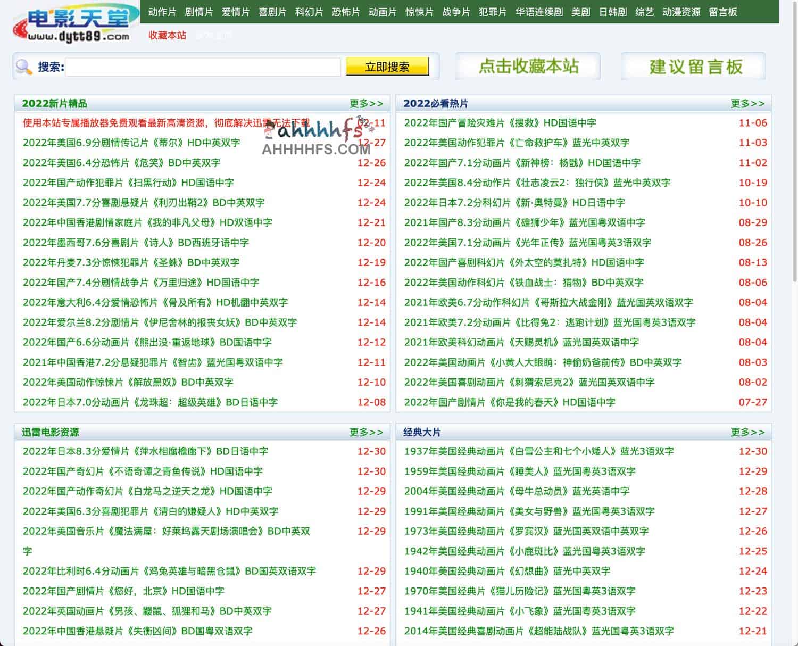The image size is (798, 646).
Task: Switch to the 科幻片 navigation item
Action: [309, 12]
